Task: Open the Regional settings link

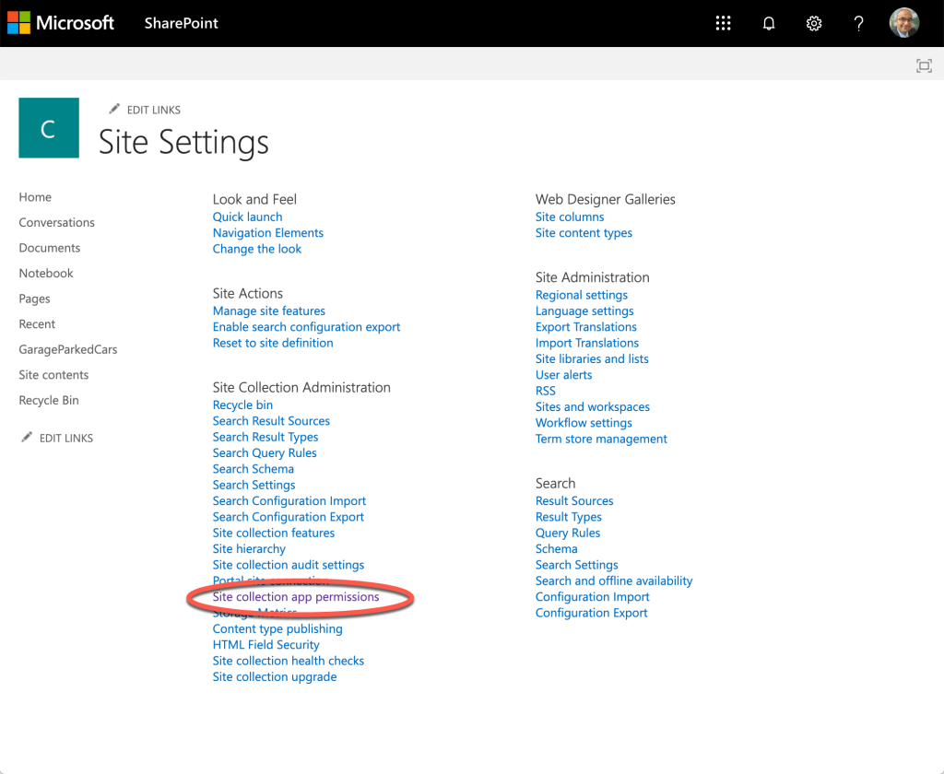Action: [581, 295]
